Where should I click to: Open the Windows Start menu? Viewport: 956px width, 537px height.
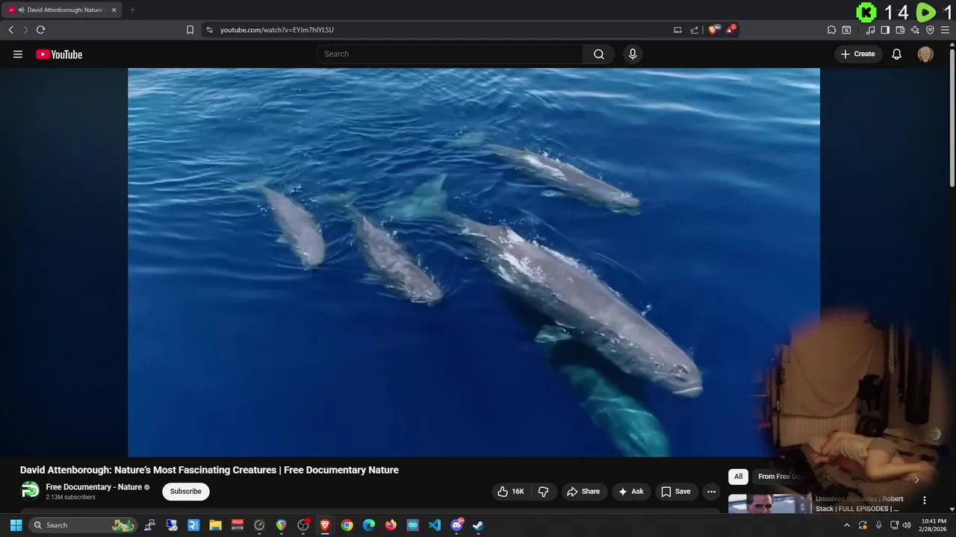pyautogui.click(x=16, y=525)
